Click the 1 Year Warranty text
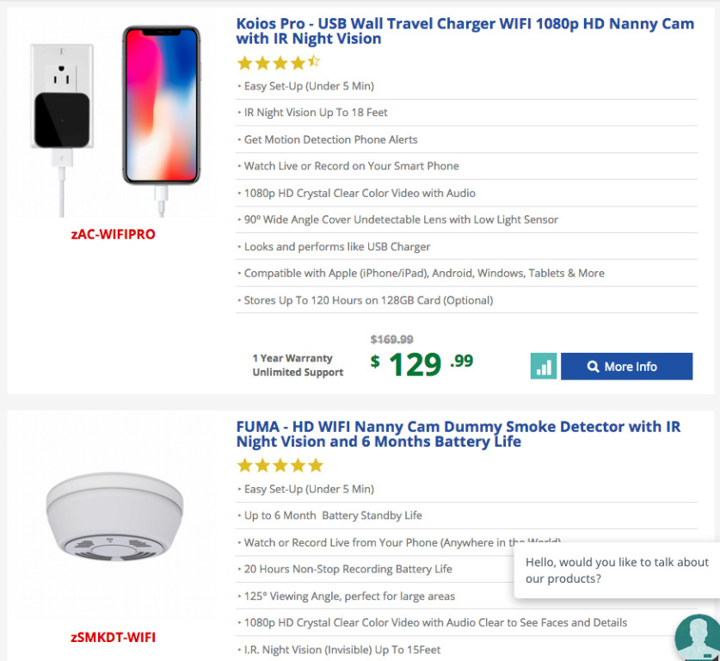Viewport: 720px width, 661px height. (x=292, y=358)
